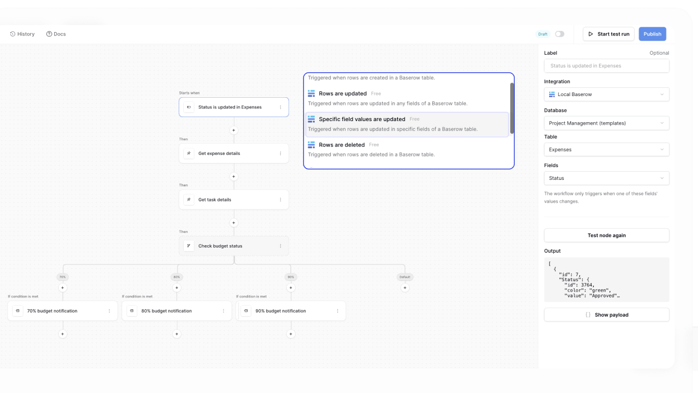Image resolution: width=698 pixels, height=393 pixels.
Task: Open options of 80% budget notification node
Action: [x=223, y=311]
